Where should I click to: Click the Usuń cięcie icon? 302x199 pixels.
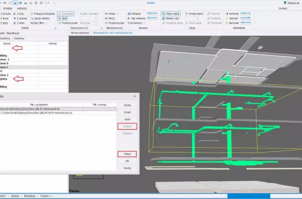coord(187,23)
